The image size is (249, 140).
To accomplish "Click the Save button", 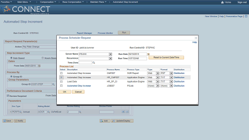I will coord(8,121).
